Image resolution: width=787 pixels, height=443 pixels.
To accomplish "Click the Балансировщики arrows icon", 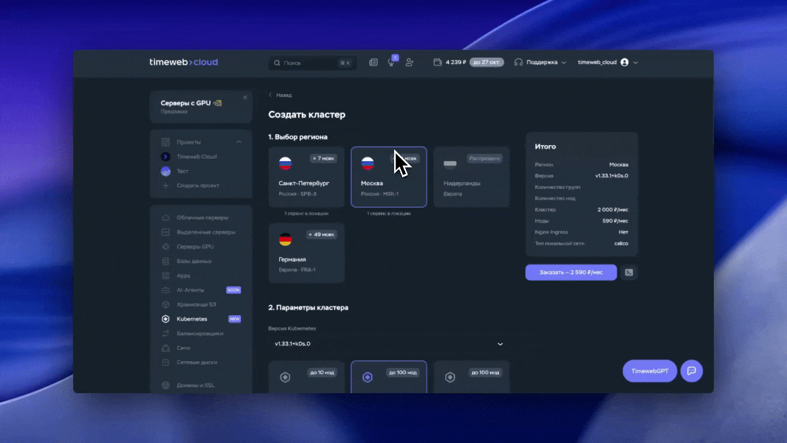I will tap(165, 333).
